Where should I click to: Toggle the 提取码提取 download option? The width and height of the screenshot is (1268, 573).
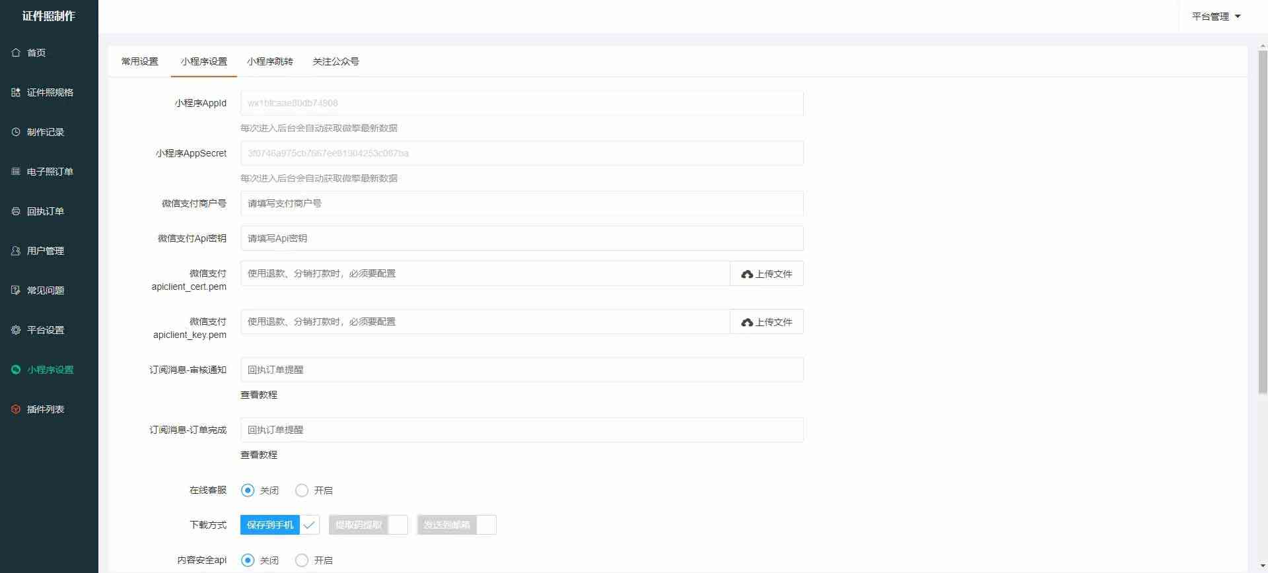(x=368, y=525)
